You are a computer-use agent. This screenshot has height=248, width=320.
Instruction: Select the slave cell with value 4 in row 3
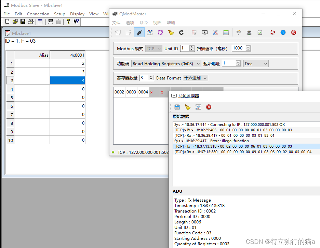tap(68, 80)
